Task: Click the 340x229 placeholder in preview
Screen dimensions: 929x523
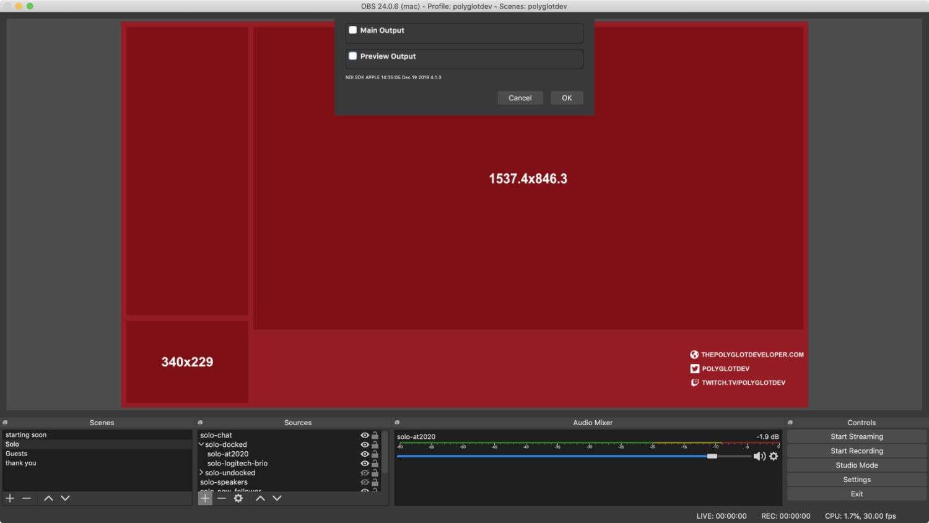Action: (x=187, y=361)
